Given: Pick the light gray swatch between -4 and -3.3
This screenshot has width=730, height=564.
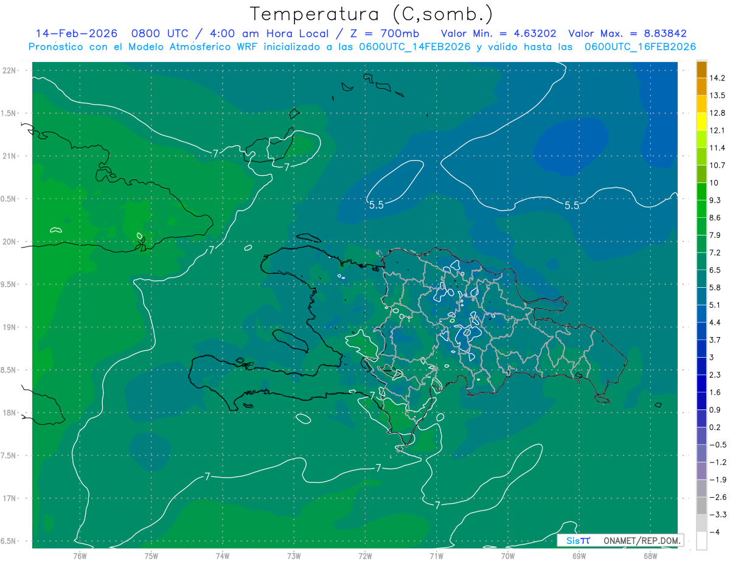Looking at the screenshot, I should click(701, 523).
